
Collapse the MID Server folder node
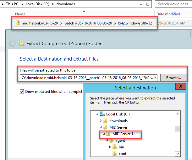(101, 127)
